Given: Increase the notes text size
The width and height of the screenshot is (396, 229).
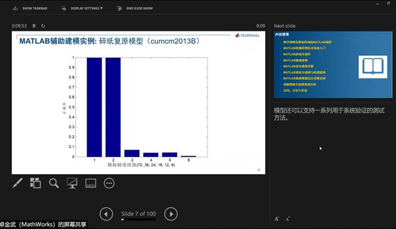Looking at the screenshot, I should tap(277, 218).
